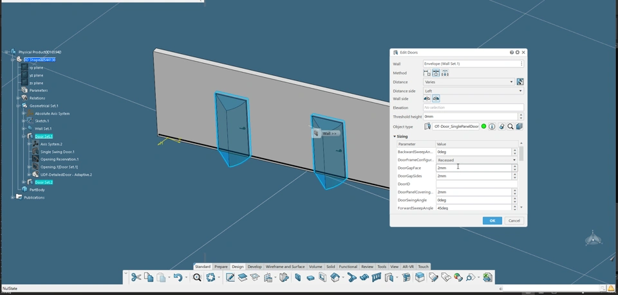Open the Distance side dropdown
618x295 pixels.
tap(473, 91)
